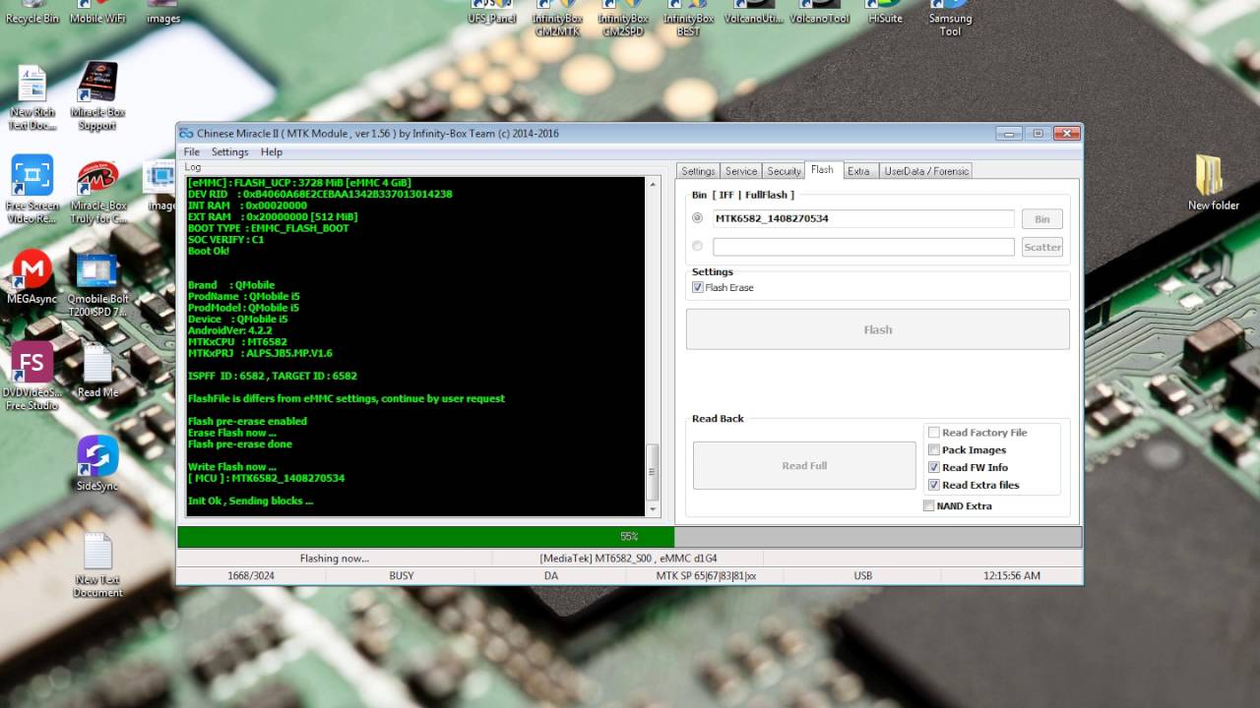Switch to the Settings tab
Image resolution: width=1260 pixels, height=708 pixels.
coord(698,171)
